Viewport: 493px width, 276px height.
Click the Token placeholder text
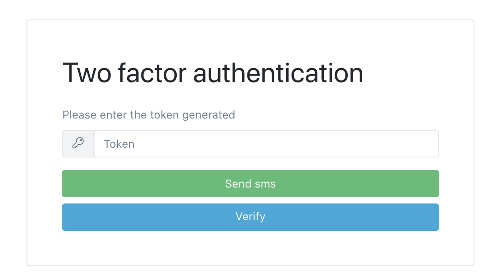click(x=119, y=144)
